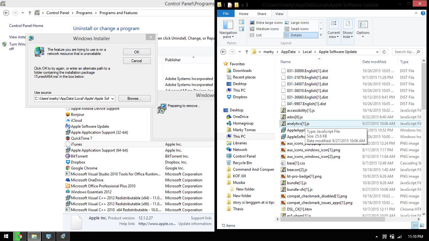The image size is (429, 241).
Task: Switch to details view using status bar toggle
Action: [x=415, y=225]
